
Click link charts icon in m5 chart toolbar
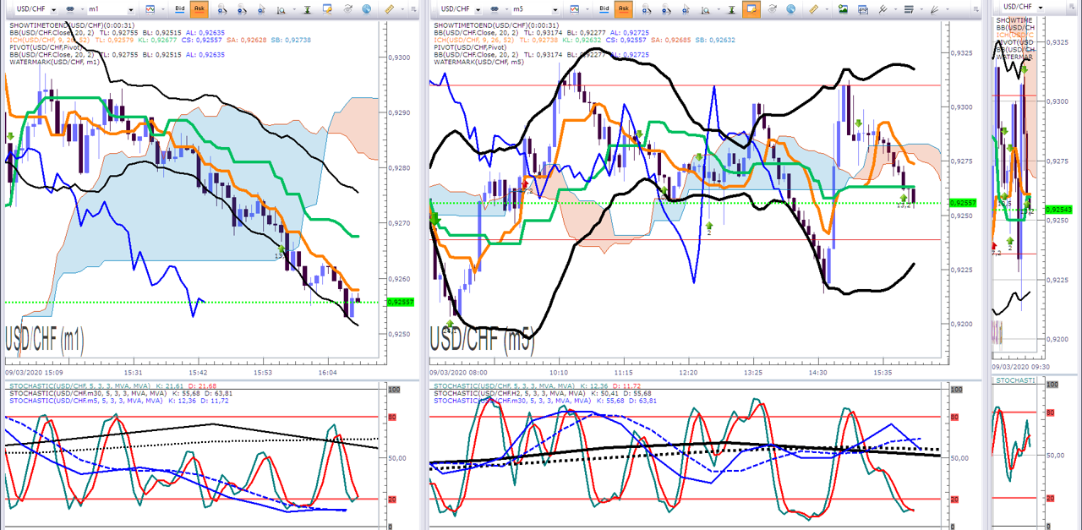click(x=495, y=9)
